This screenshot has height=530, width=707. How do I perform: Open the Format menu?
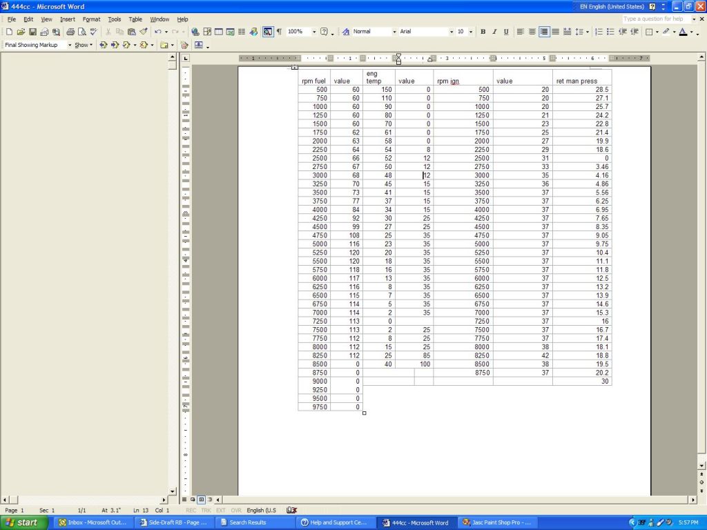tap(91, 19)
